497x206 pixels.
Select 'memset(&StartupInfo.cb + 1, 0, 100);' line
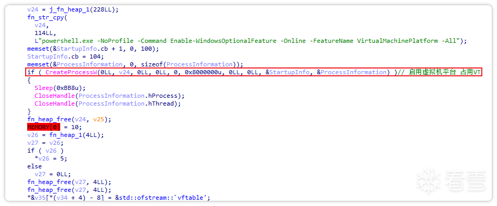tap(93, 49)
